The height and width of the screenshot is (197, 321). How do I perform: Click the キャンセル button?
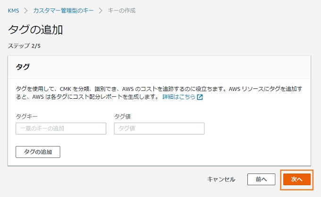[x=221, y=180]
